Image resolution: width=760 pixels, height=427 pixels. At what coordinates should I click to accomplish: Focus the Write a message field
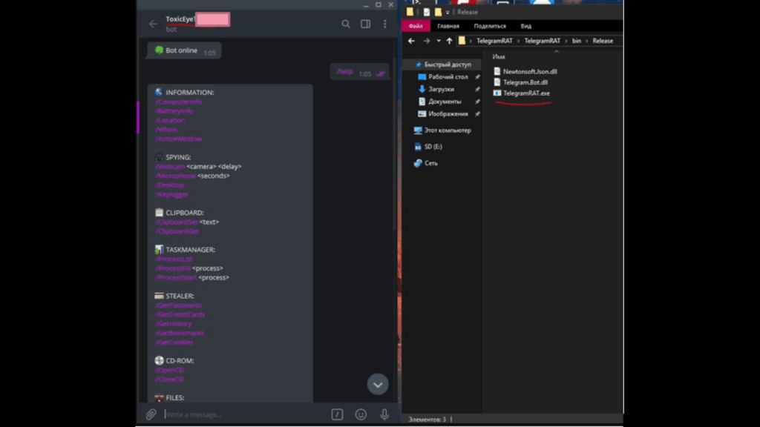245,414
